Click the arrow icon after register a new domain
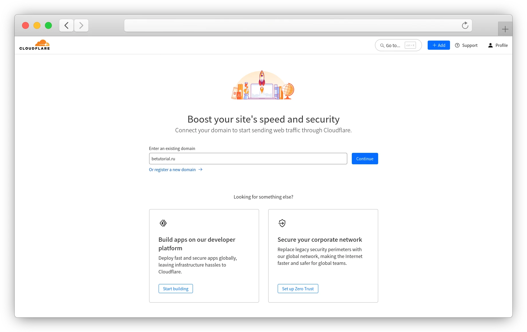This screenshot has height=332, width=527. pos(200,169)
